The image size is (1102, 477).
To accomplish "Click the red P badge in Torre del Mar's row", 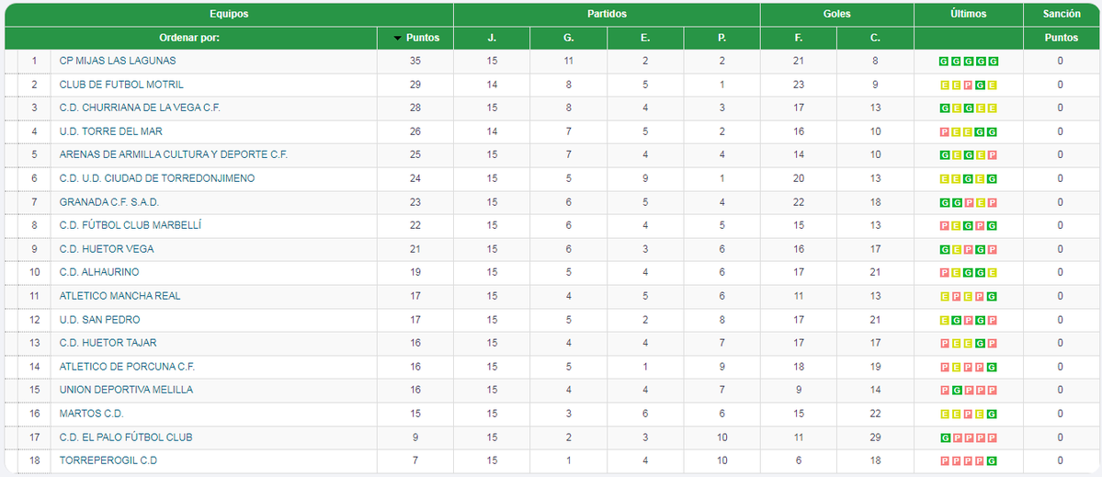I will click(944, 131).
